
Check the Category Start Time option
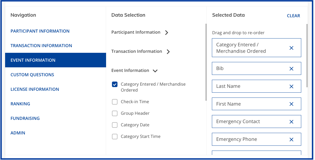click(x=115, y=137)
